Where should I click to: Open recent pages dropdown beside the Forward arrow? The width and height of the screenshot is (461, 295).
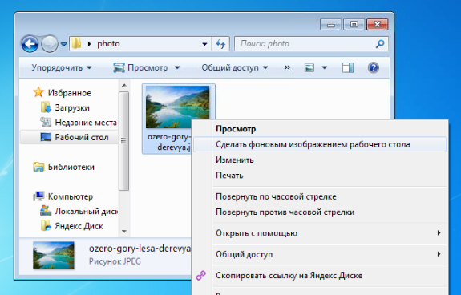pos(63,44)
